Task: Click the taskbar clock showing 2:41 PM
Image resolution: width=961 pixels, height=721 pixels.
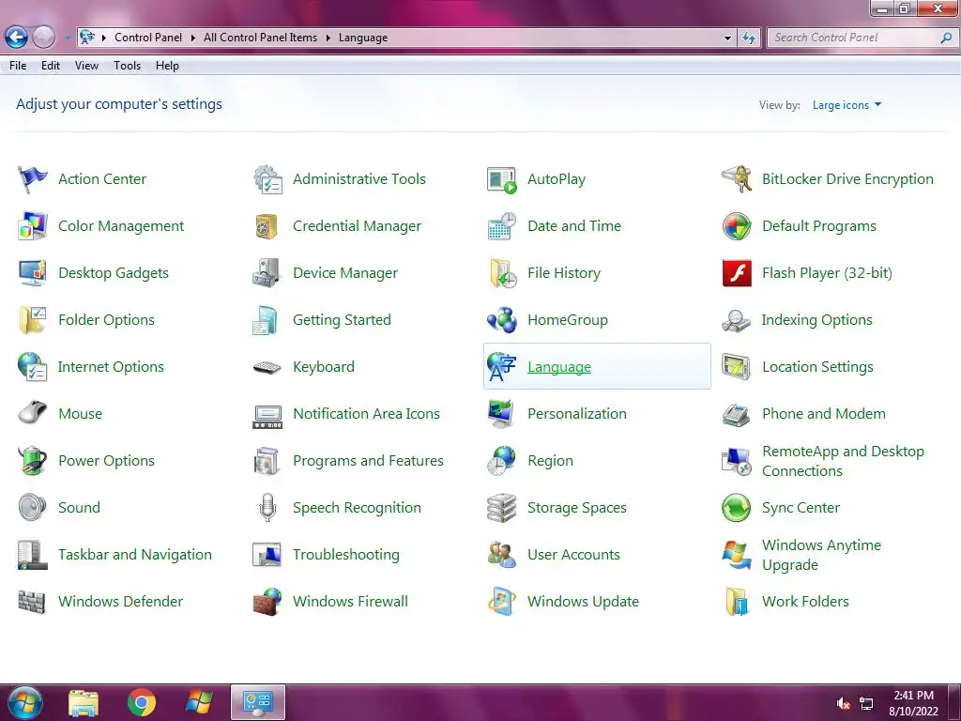Action: (913, 703)
